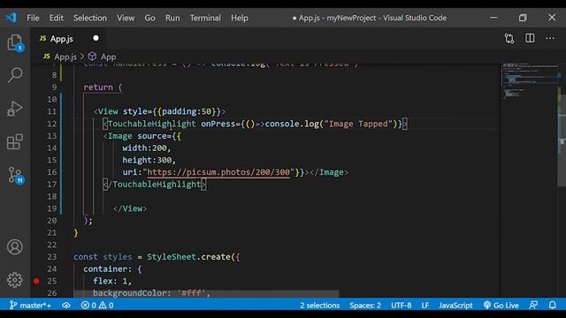566x318 pixels.
Task: Click App.js in the breadcrumb
Action: 65,57
